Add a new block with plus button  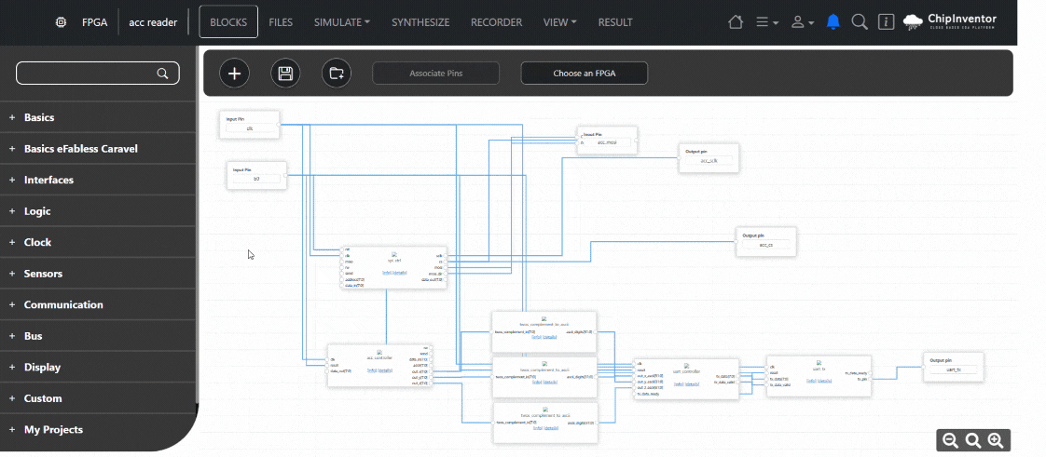[x=234, y=74]
